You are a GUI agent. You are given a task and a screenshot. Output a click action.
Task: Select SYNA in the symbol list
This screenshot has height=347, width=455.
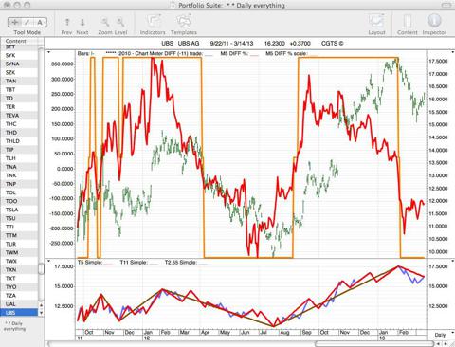point(19,64)
